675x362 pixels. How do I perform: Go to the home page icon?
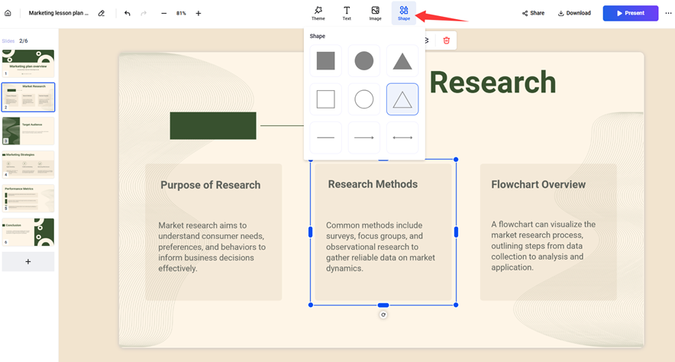pos(8,13)
